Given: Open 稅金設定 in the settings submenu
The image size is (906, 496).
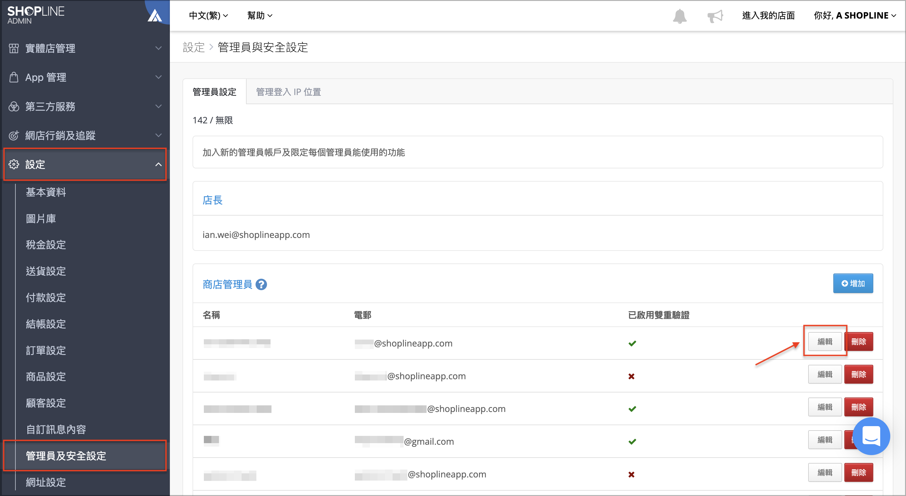Looking at the screenshot, I should click(46, 245).
